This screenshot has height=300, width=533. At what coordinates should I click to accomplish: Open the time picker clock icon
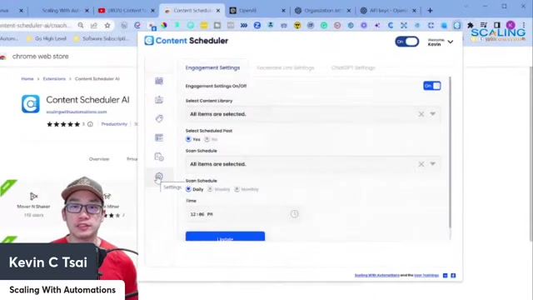click(294, 214)
